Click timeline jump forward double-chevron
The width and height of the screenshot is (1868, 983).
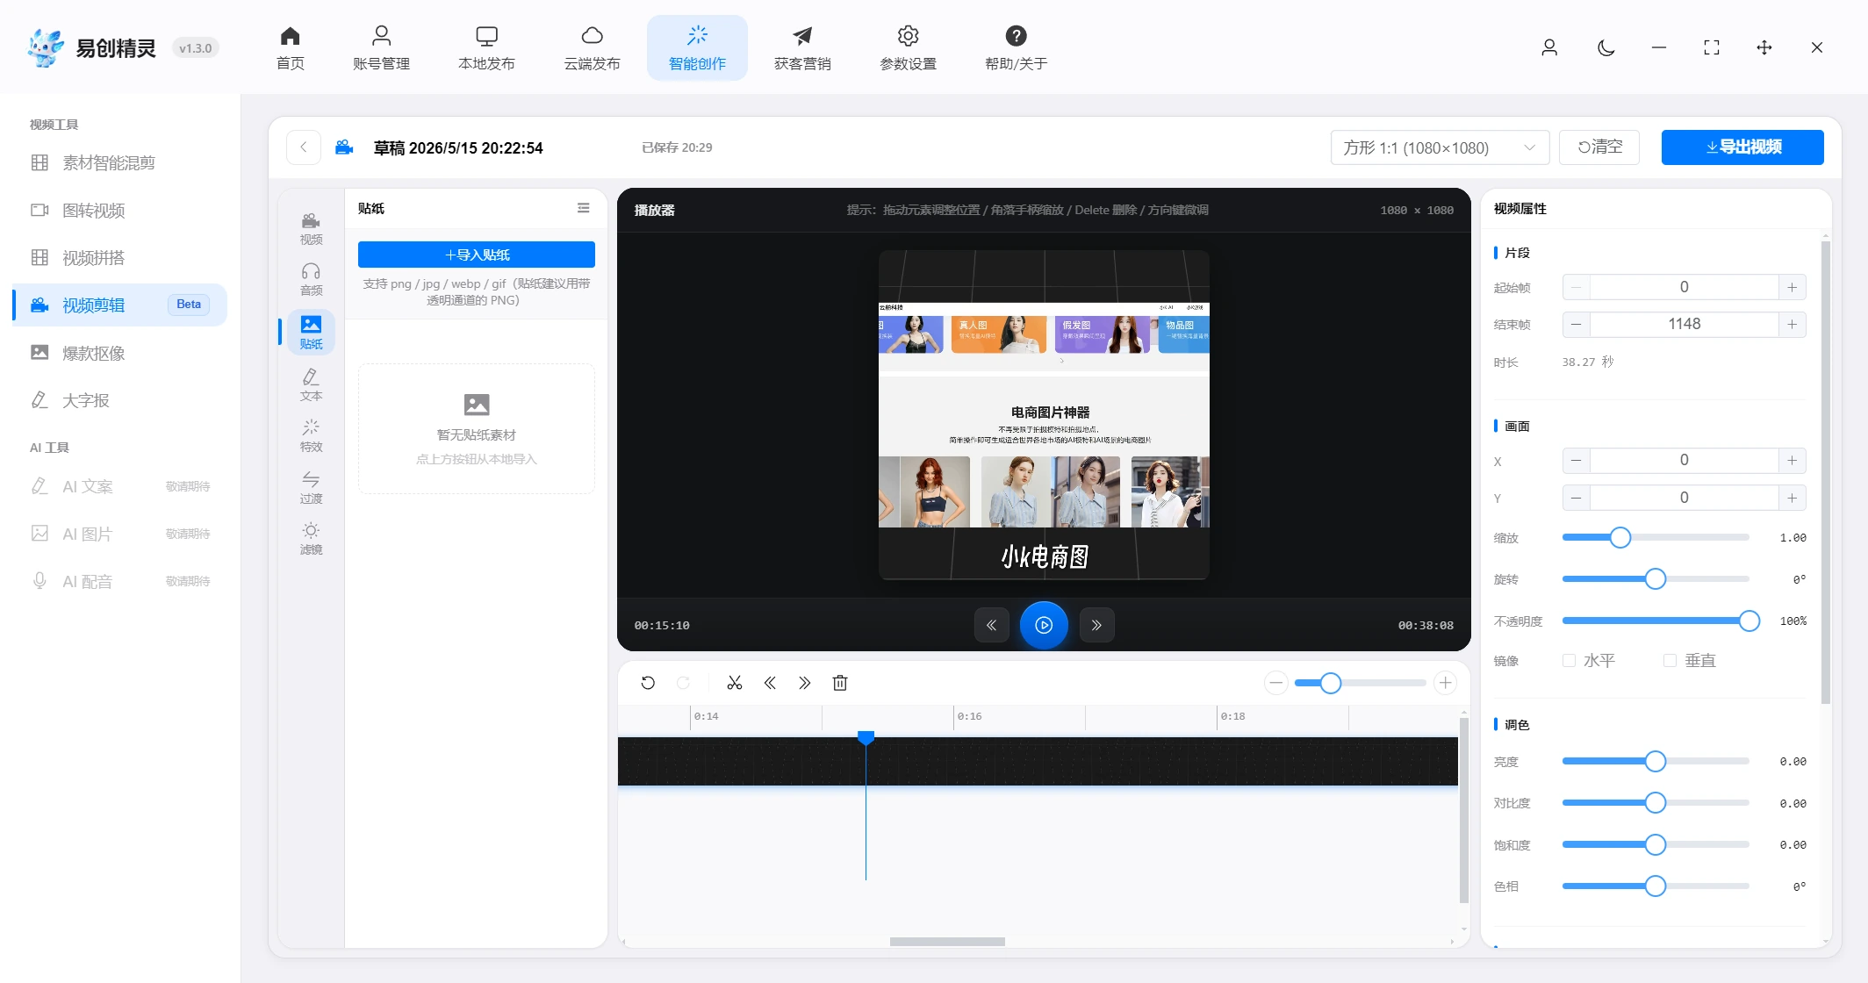point(805,683)
